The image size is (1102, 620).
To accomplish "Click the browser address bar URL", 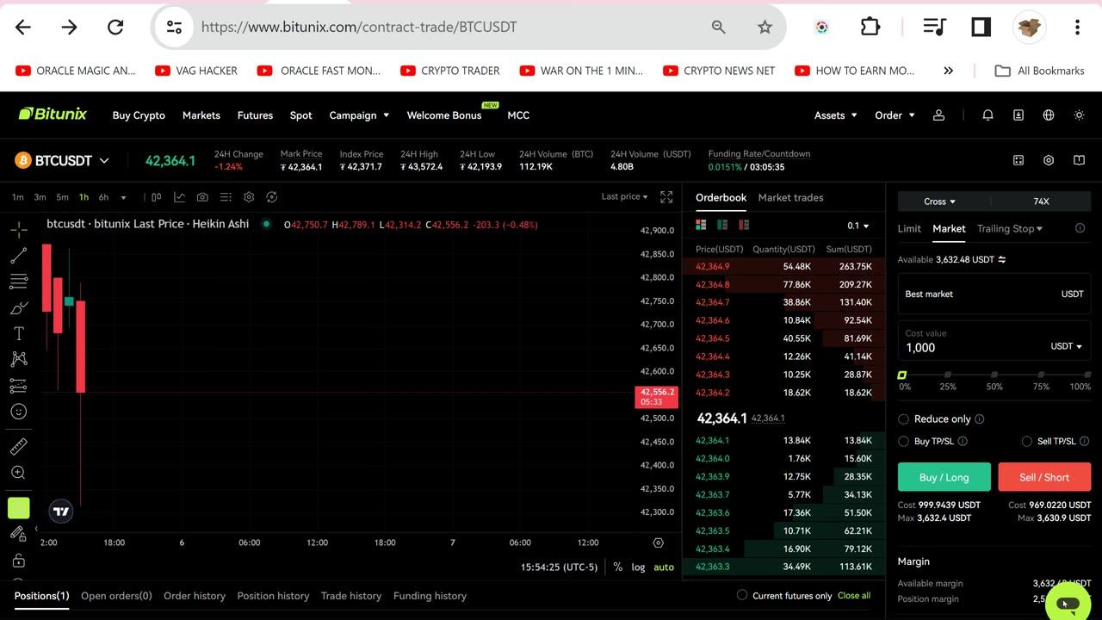I will pos(359,27).
